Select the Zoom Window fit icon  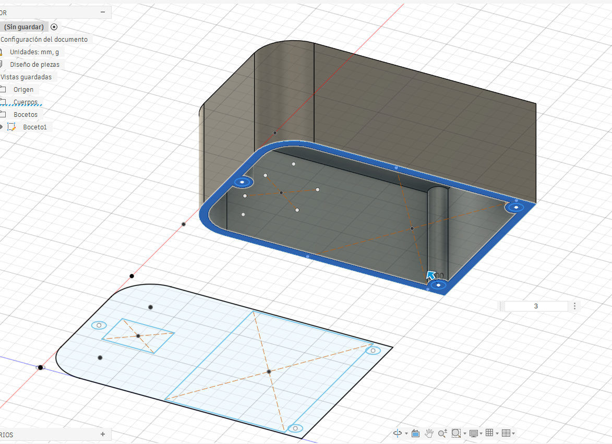pyautogui.click(x=456, y=433)
